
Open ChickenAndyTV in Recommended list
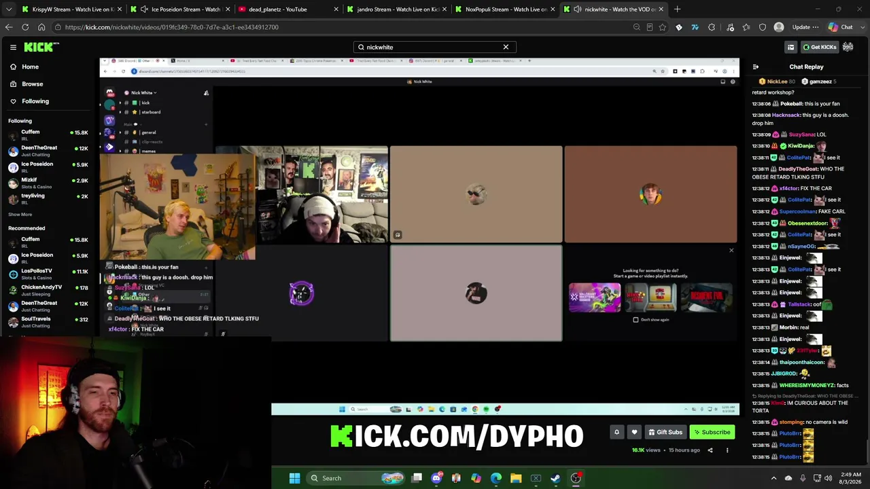(x=48, y=289)
